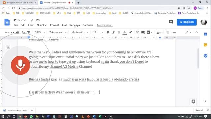The width and height of the screenshot is (211, 119).
Task: Open the BLOGS bookmark folder
Action: point(124,13)
